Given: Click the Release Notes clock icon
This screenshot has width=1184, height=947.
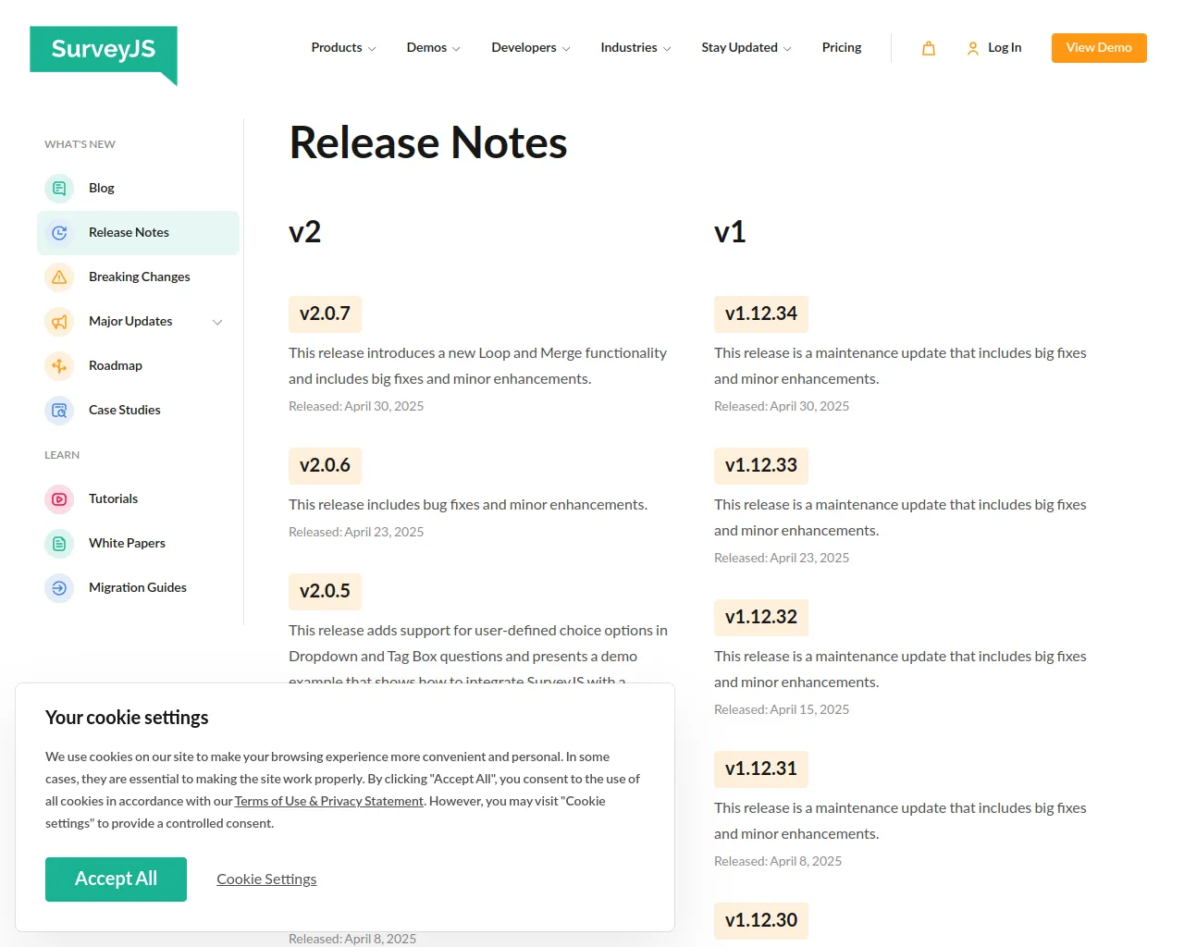Looking at the screenshot, I should pyautogui.click(x=59, y=233).
